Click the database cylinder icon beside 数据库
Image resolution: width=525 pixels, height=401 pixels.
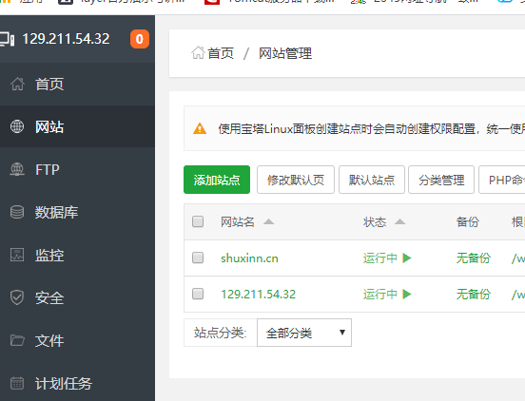(17, 212)
